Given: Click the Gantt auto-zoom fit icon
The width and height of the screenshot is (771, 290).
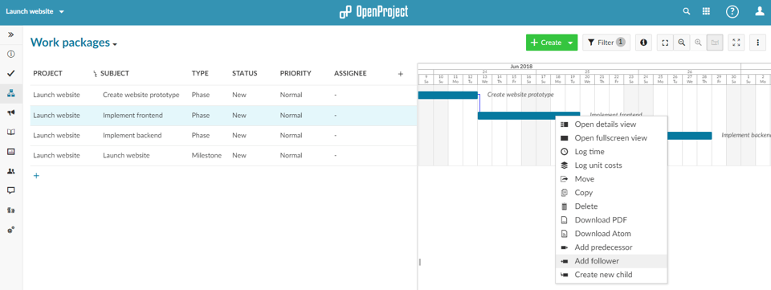Looking at the screenshot, I should (665, 43).
